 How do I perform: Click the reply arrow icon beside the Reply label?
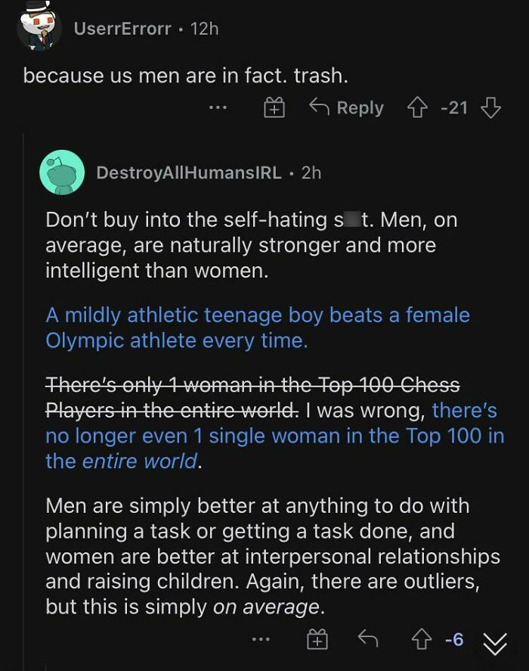(x=320, y=107)
